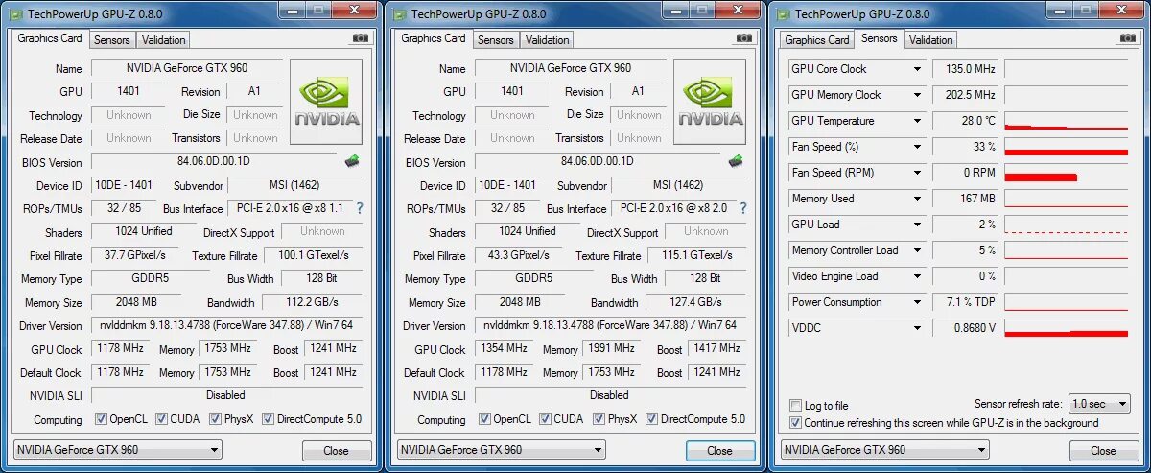Toggle PhysX checkbox in left window
Viewport: 1151px width, 473px height.
[216, 419]
